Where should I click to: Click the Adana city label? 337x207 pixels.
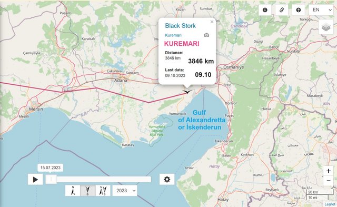[121, 81]
